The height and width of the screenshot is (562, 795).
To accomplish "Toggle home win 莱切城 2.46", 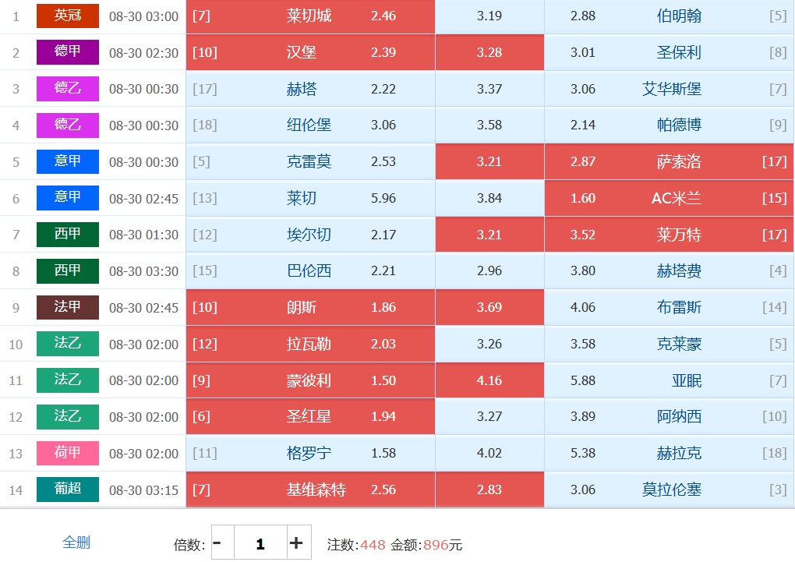I will [310, 16].
